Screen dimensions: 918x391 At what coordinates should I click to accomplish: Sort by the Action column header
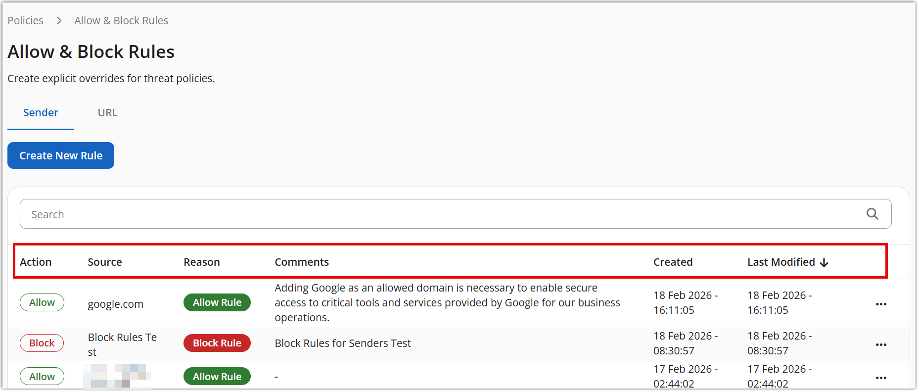tap(36, 262)
